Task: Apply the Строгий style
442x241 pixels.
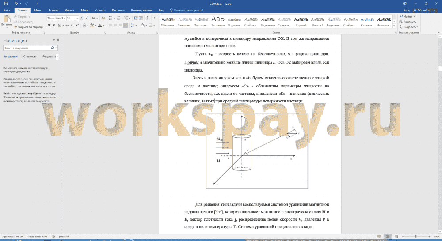Action: point(301,21)
